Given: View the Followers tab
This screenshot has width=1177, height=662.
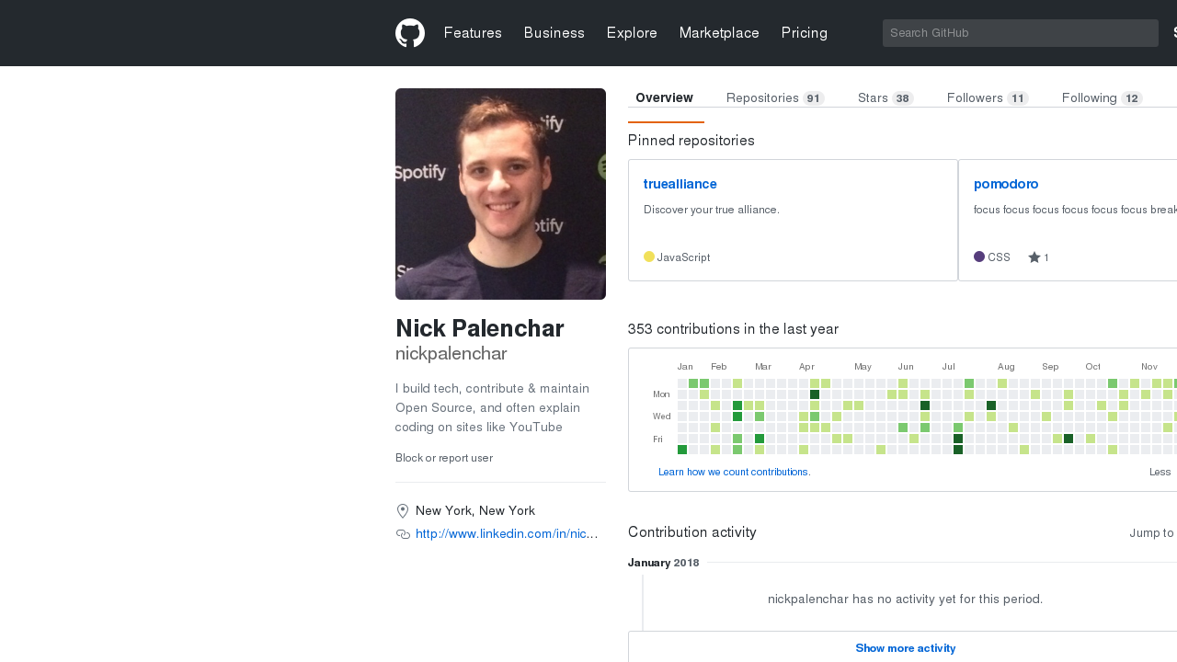Looking at the screenshot, I should 988,98.
